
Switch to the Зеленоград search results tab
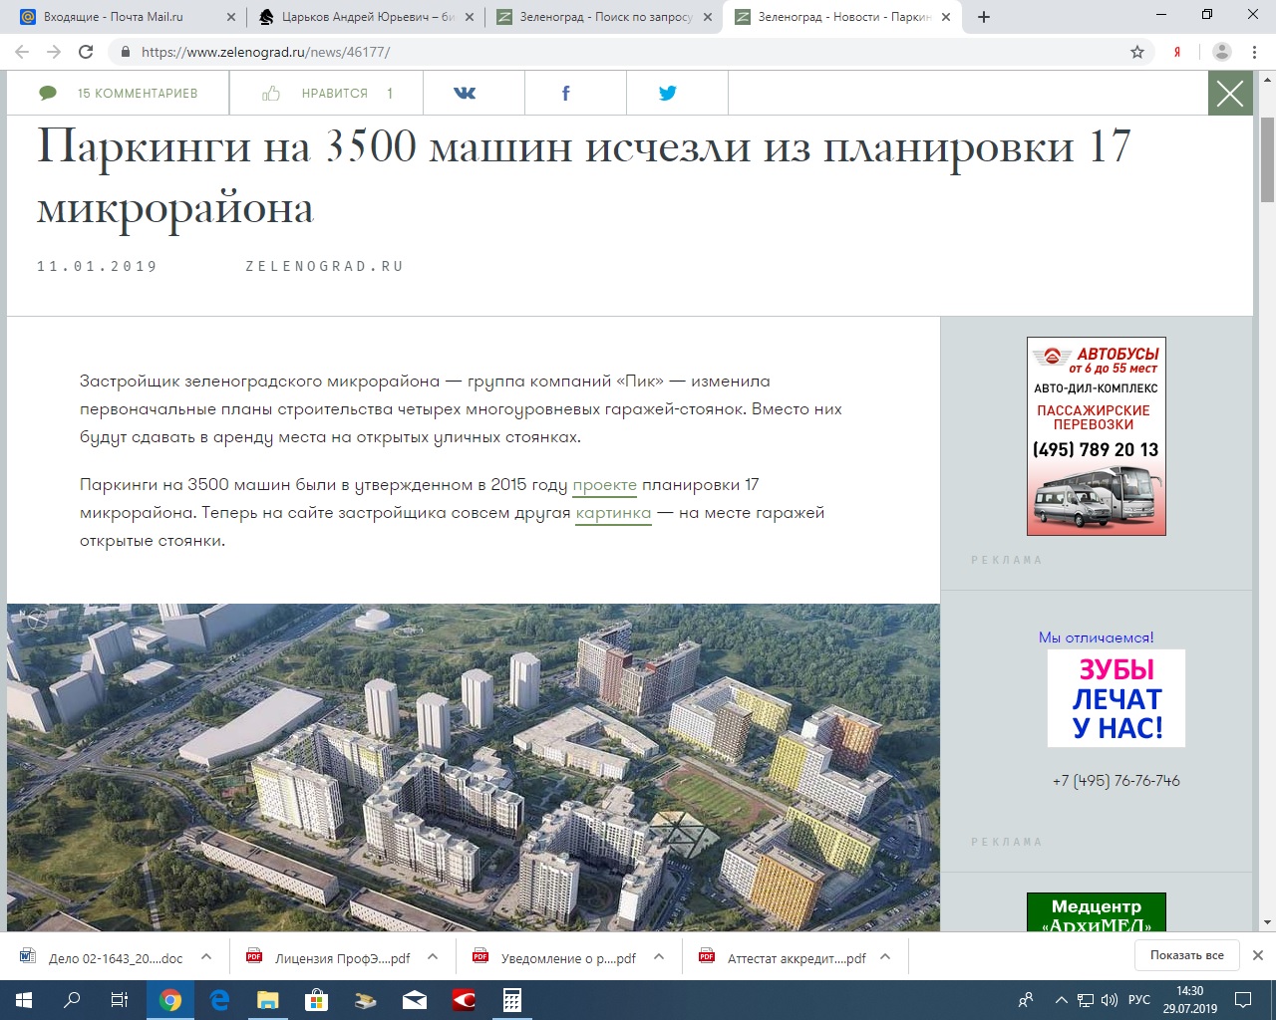(605, 17)
